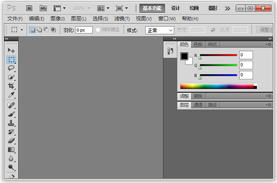The height and width of the screenshot is (183, 277).
Task: Switch to the 通道 tab
Action: click(198, 105)
